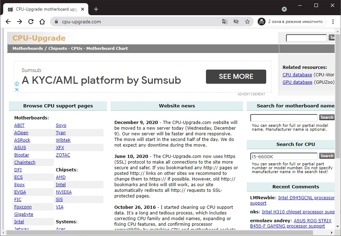The height and width of the screenshot is (236, 341).
Task: Click the tracking protection eye icon
Action: [x=236, y=22]
